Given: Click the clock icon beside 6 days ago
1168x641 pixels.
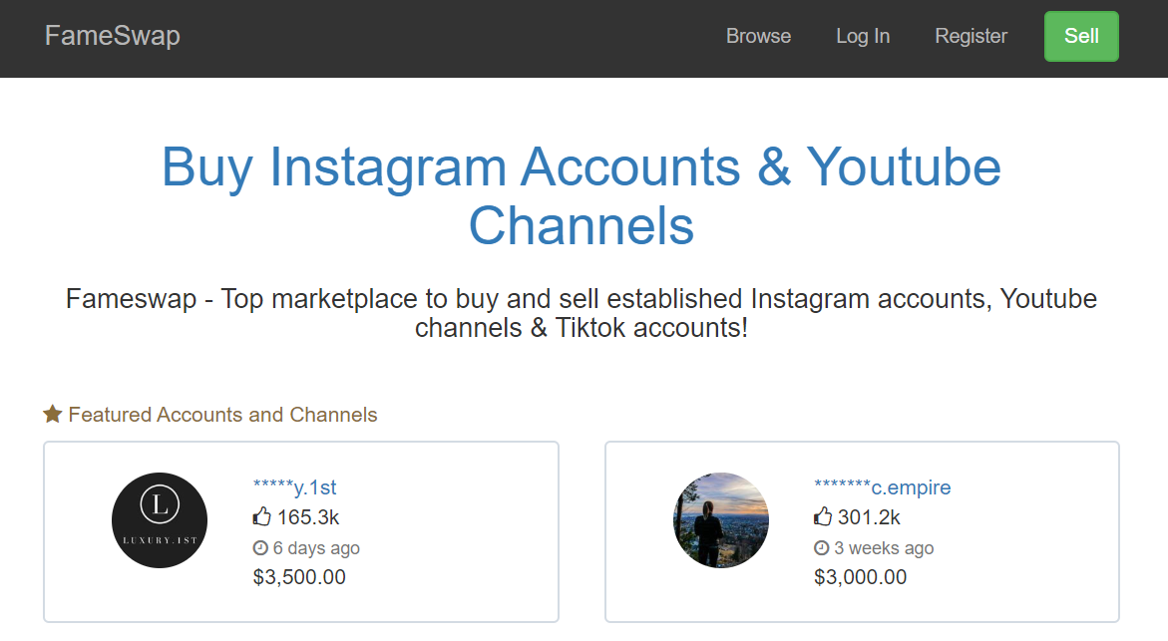Looking at the screenshot, I should [x=260, y=548].
